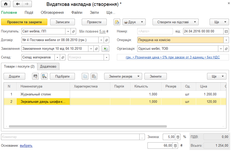The image size is (231, 151).
Task: Open calculator for discount percent
Action: tap(178, 137)
